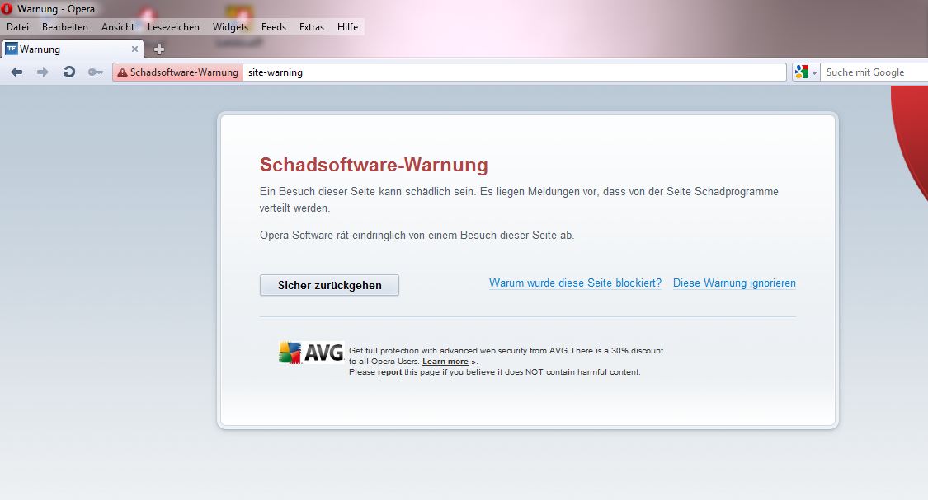Open 'Warum wurde diese Seite blockiert?' link

(x=575, y=283)
